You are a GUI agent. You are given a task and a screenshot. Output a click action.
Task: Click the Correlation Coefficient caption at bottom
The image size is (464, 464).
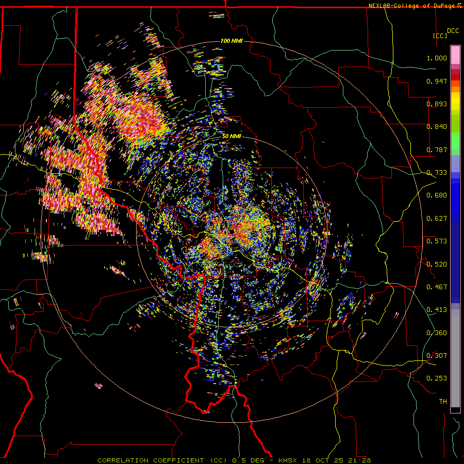[x=234, y=460]
